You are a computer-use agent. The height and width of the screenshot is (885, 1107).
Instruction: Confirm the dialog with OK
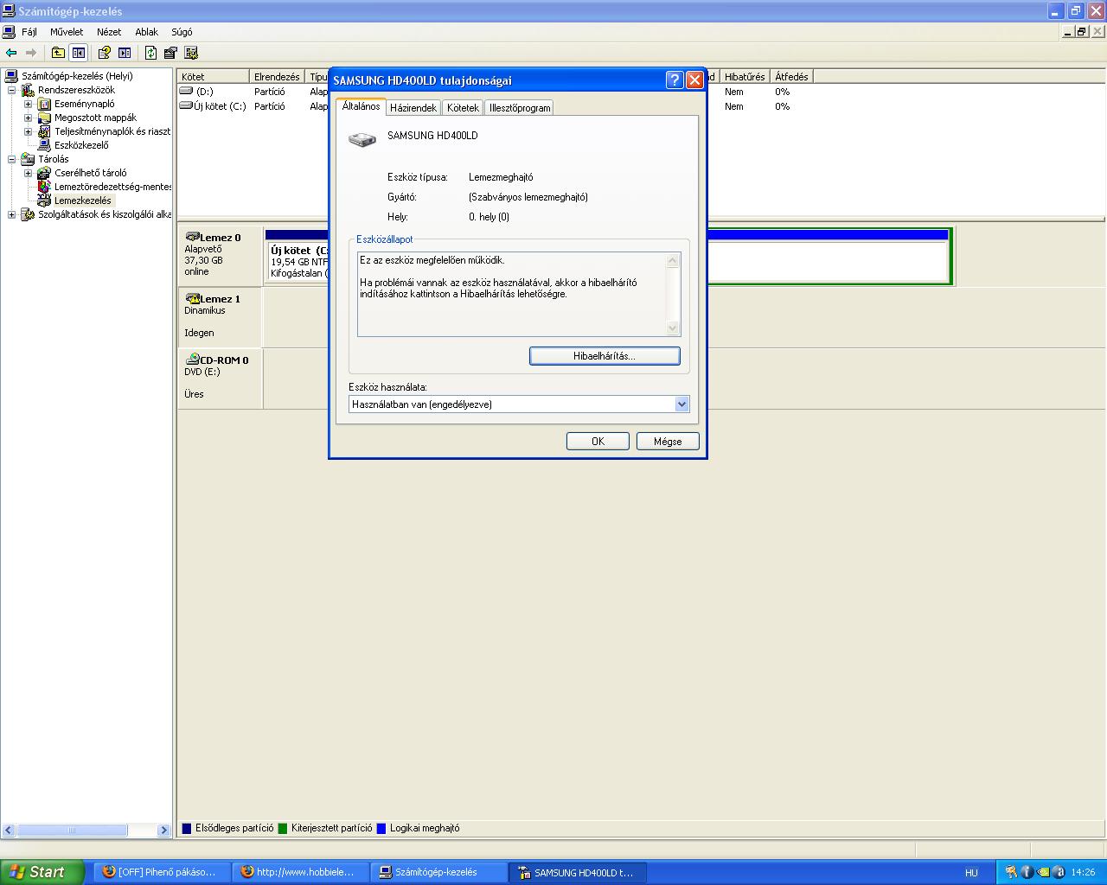coord(598,442)
